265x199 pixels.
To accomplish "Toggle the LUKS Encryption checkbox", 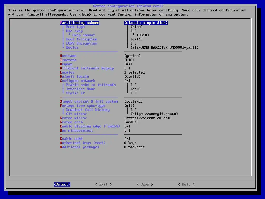I will click(134, 44).
